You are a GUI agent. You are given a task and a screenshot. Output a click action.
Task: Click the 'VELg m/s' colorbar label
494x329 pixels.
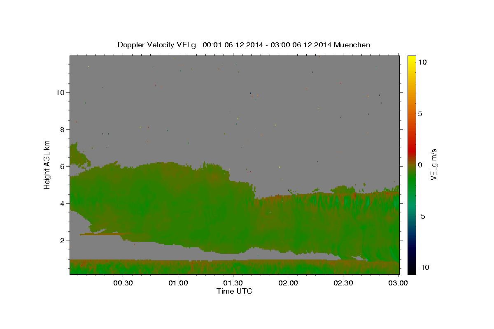point(433,164)
